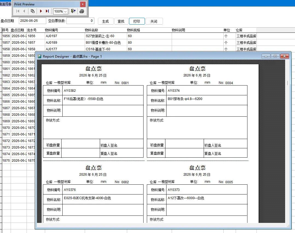Click AY0382 on ticket No 0001
The width and height of the screenshot is (295, 233).
click(x=70, y=91)
